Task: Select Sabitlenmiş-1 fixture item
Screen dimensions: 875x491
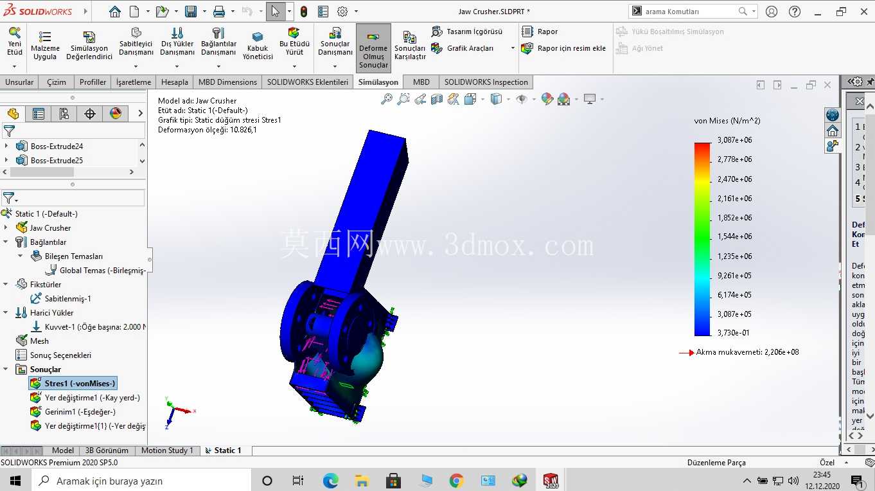Action: (x=60, y=298)
